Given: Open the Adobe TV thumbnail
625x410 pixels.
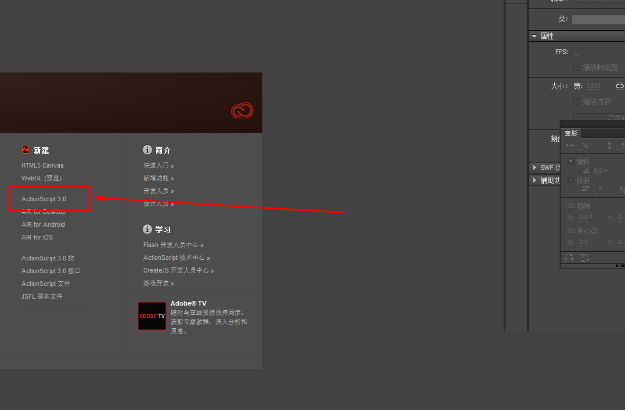Looking at the screenshot, I should coord(152,316).
